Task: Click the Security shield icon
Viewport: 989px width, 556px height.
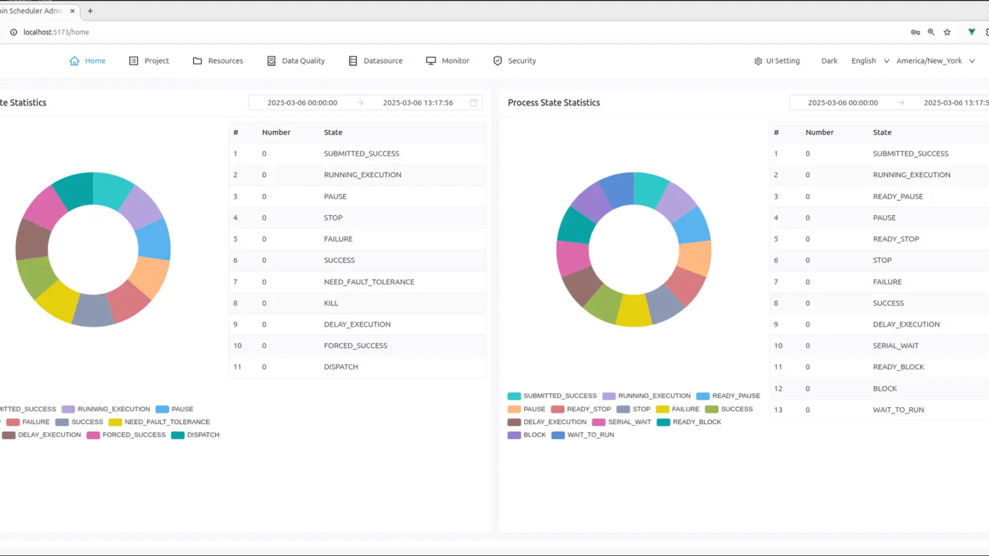Action: (498, 61)
